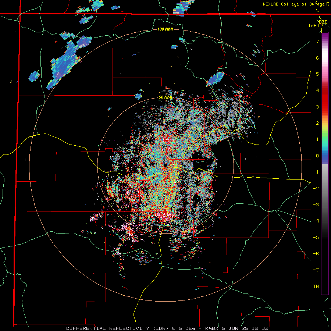The width and height of the screenshot is (331, 331).
Task: Click the red band of ZDR color bar
Action: coord(325,99)
